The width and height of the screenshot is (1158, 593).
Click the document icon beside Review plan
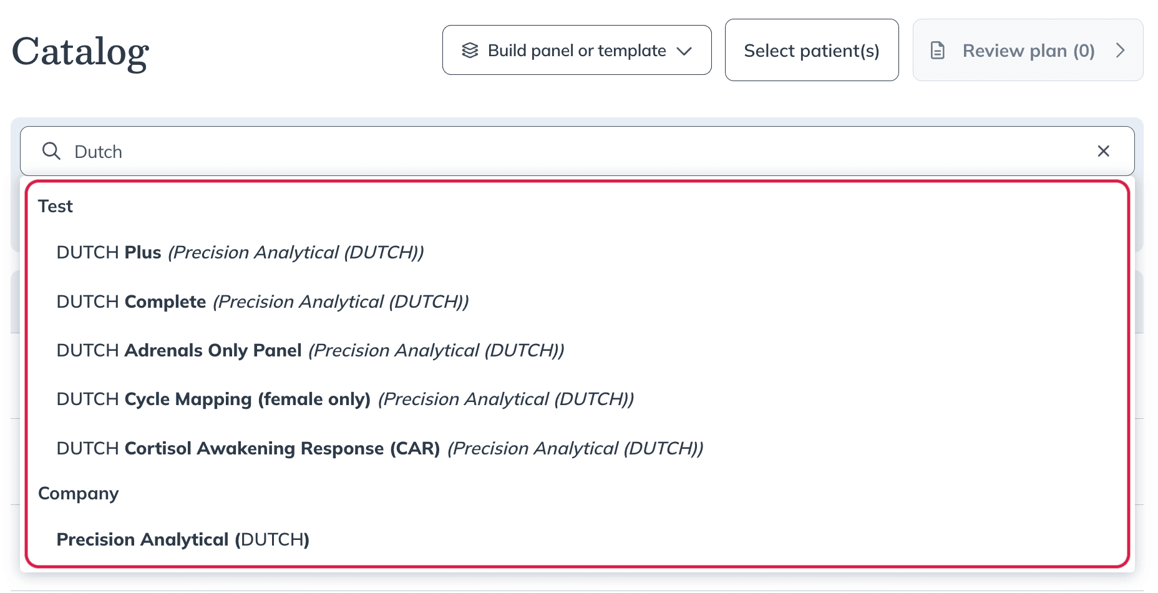(937, 51)
